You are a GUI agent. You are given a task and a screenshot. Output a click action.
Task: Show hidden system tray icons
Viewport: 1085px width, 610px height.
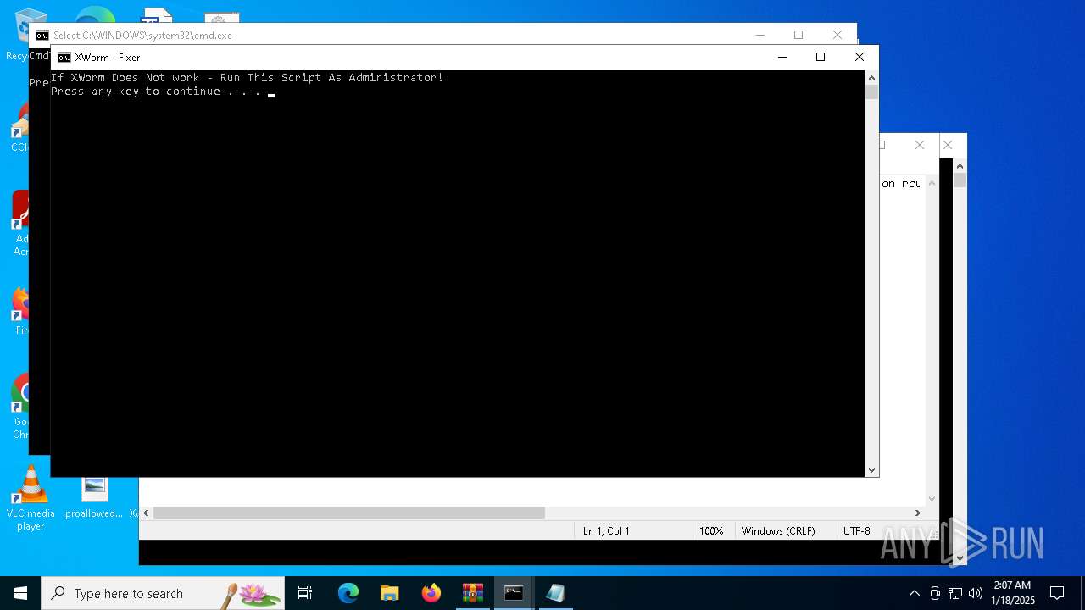click(x=914, y=593)
